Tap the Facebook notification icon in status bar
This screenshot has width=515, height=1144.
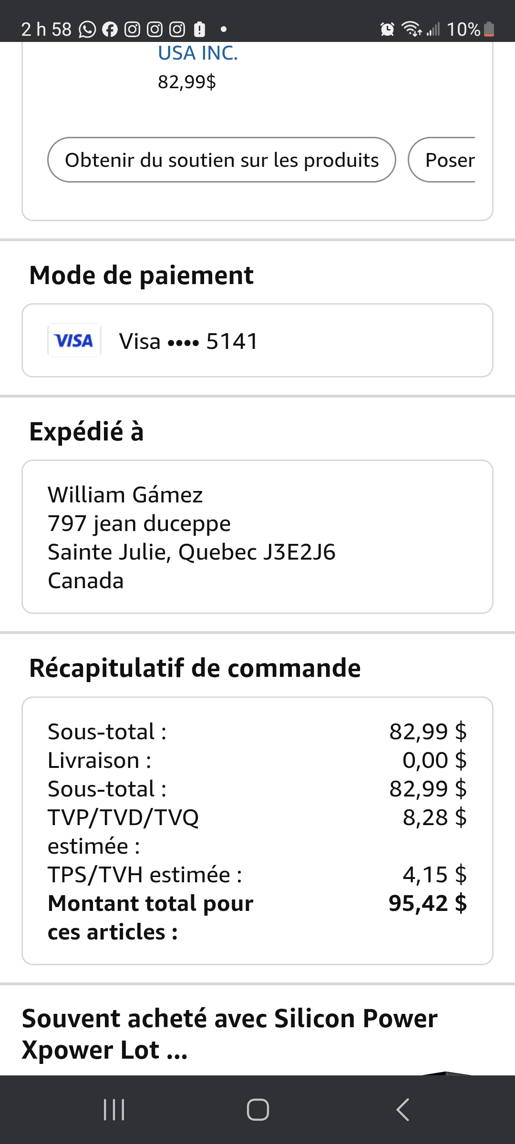pos(110,30)
